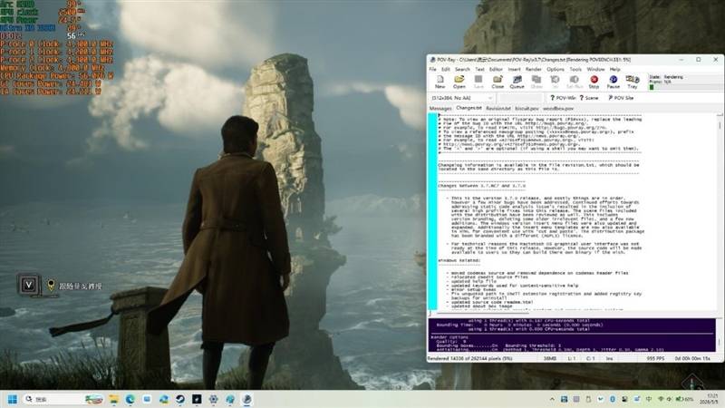Click the input method language tray indicator
Screen dimensions: 725x408
pos(649,399)
